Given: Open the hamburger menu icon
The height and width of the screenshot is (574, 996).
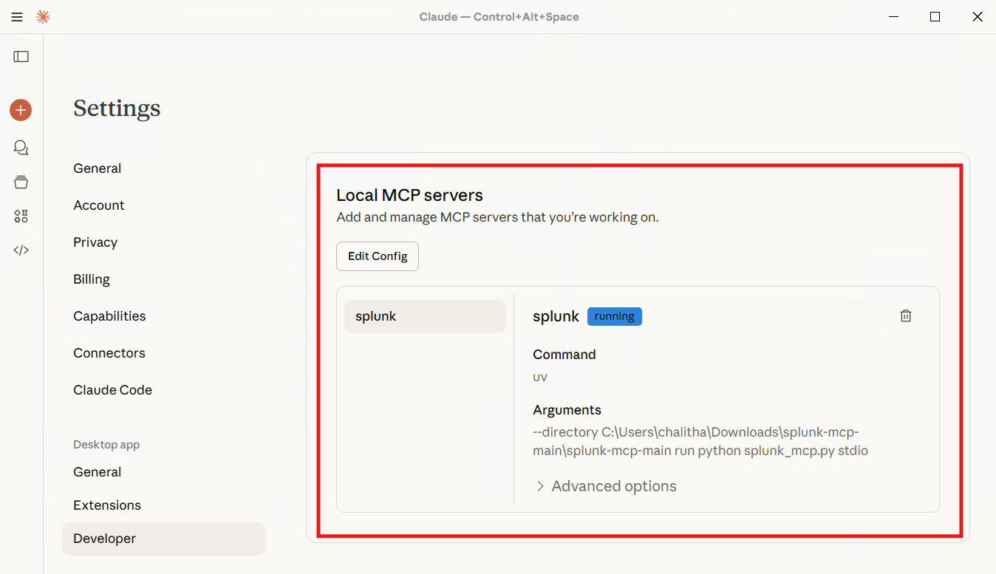Looking at the screenshot, I should point(17,17).
